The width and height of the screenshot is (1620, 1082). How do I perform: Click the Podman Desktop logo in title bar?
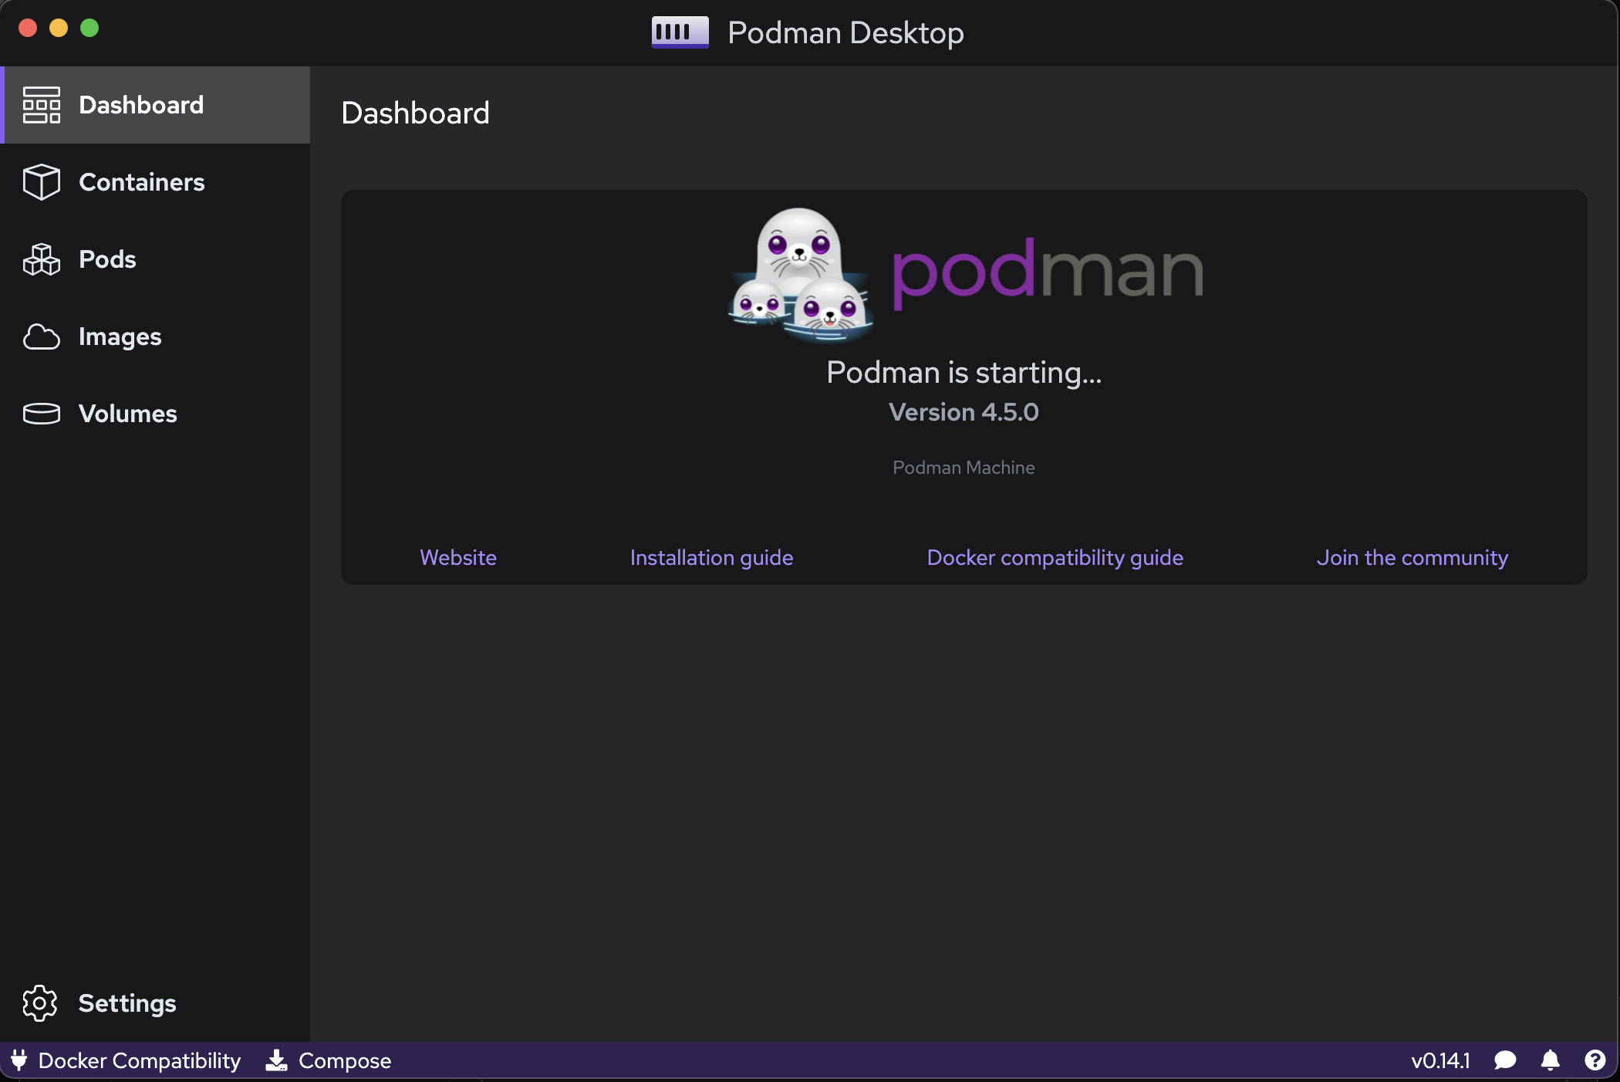click(x=680, y=32)
